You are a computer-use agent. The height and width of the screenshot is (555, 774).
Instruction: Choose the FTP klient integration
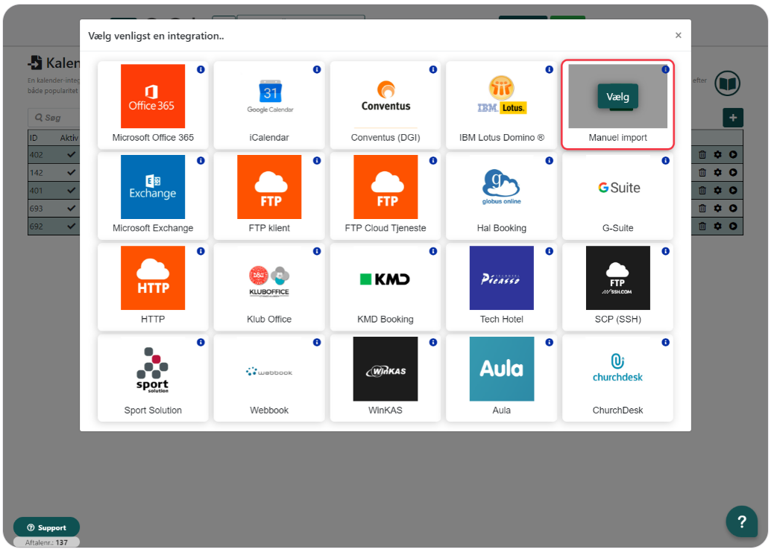click(x=269, y=195)
